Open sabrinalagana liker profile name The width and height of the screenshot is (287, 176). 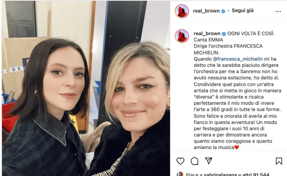(220, 174)
